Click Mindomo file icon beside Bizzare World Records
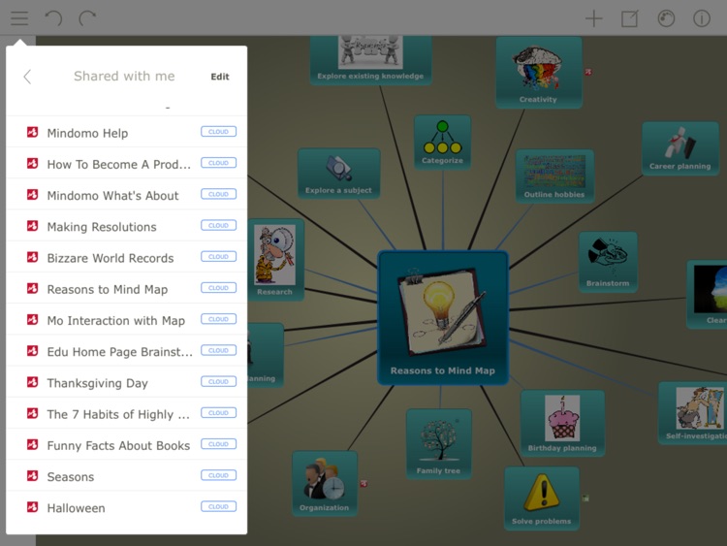The width and height of the screenshot is (727, 546). point(32,257)
